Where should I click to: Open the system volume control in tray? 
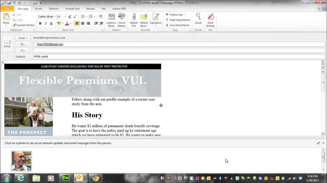click(x=295, y=178)
